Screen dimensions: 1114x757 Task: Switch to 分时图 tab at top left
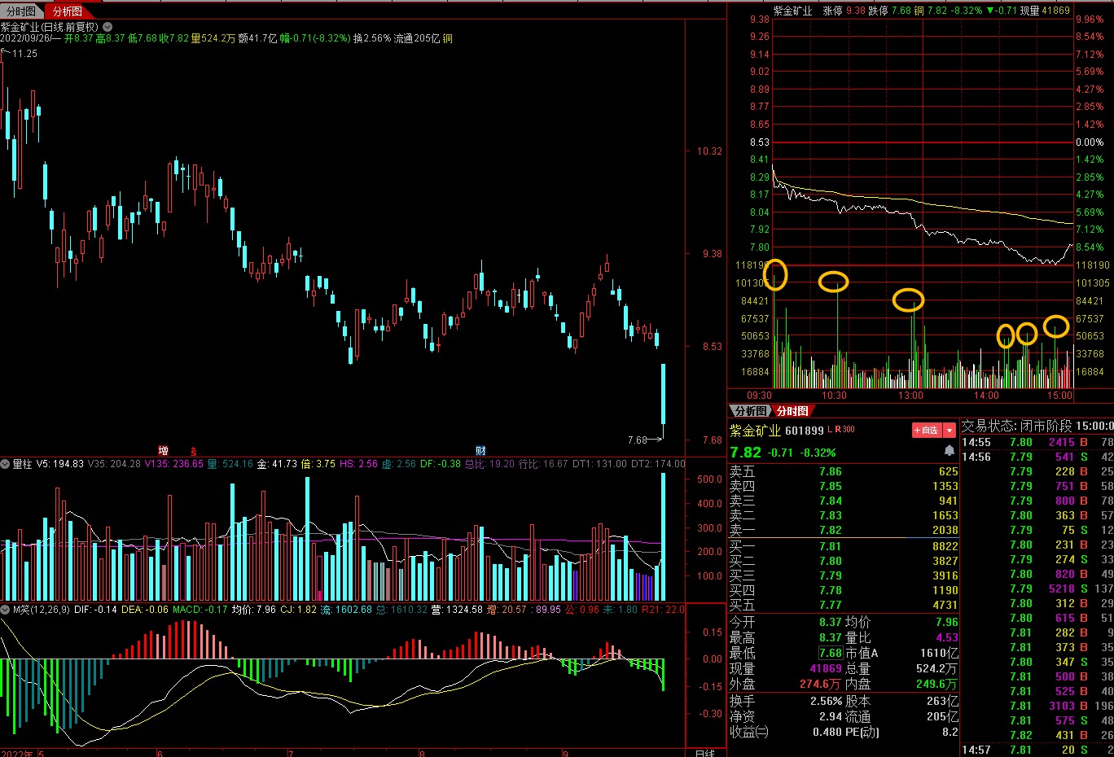(x=21, y=11)
